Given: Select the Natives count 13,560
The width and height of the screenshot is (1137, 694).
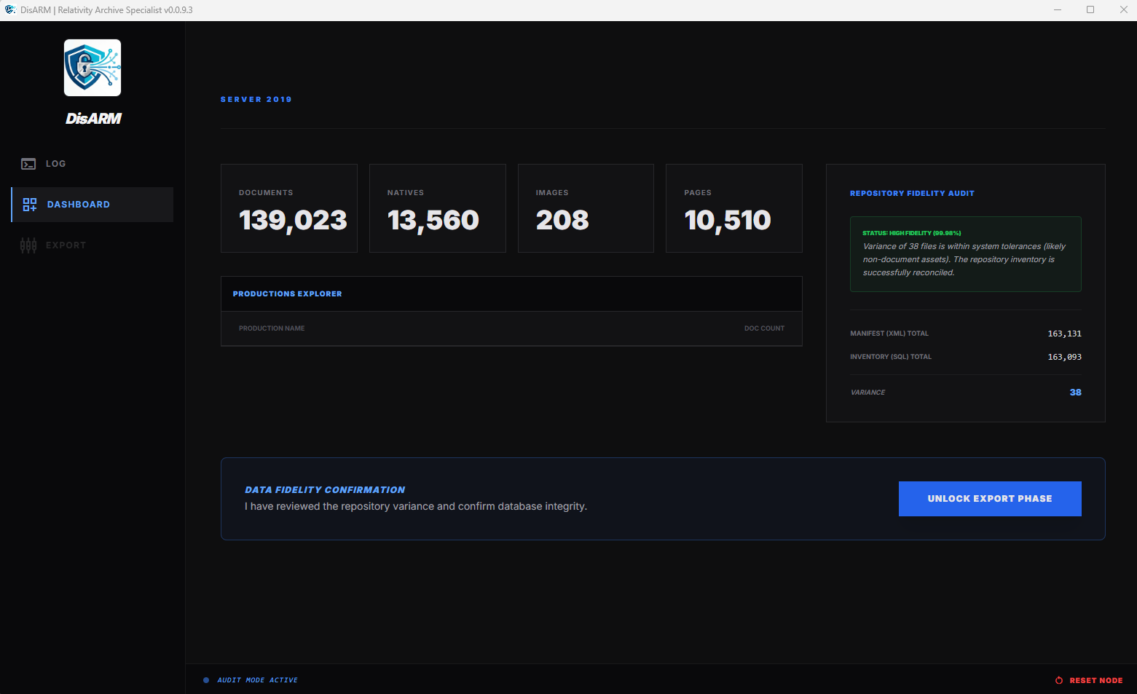Looking at the screenshot, I should point(433,221).
